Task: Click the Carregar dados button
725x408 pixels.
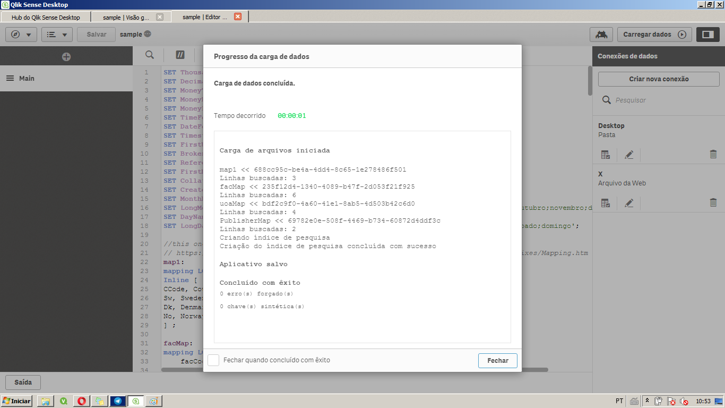Action: pyautogui.click(x=654, y=35)
